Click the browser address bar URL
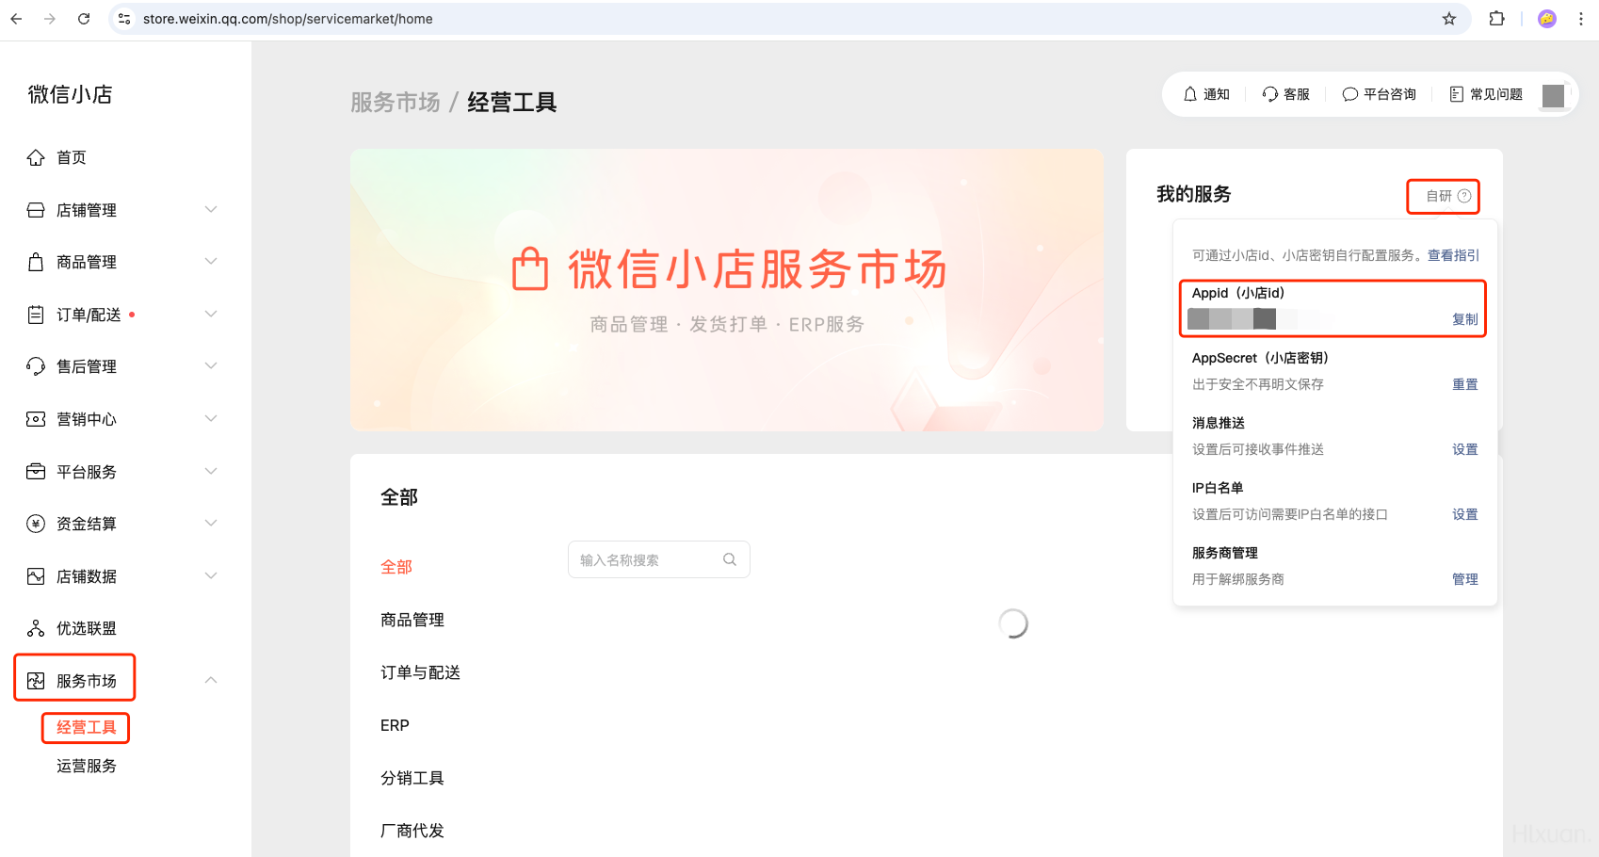1599x857 pixels. (288, 19)
